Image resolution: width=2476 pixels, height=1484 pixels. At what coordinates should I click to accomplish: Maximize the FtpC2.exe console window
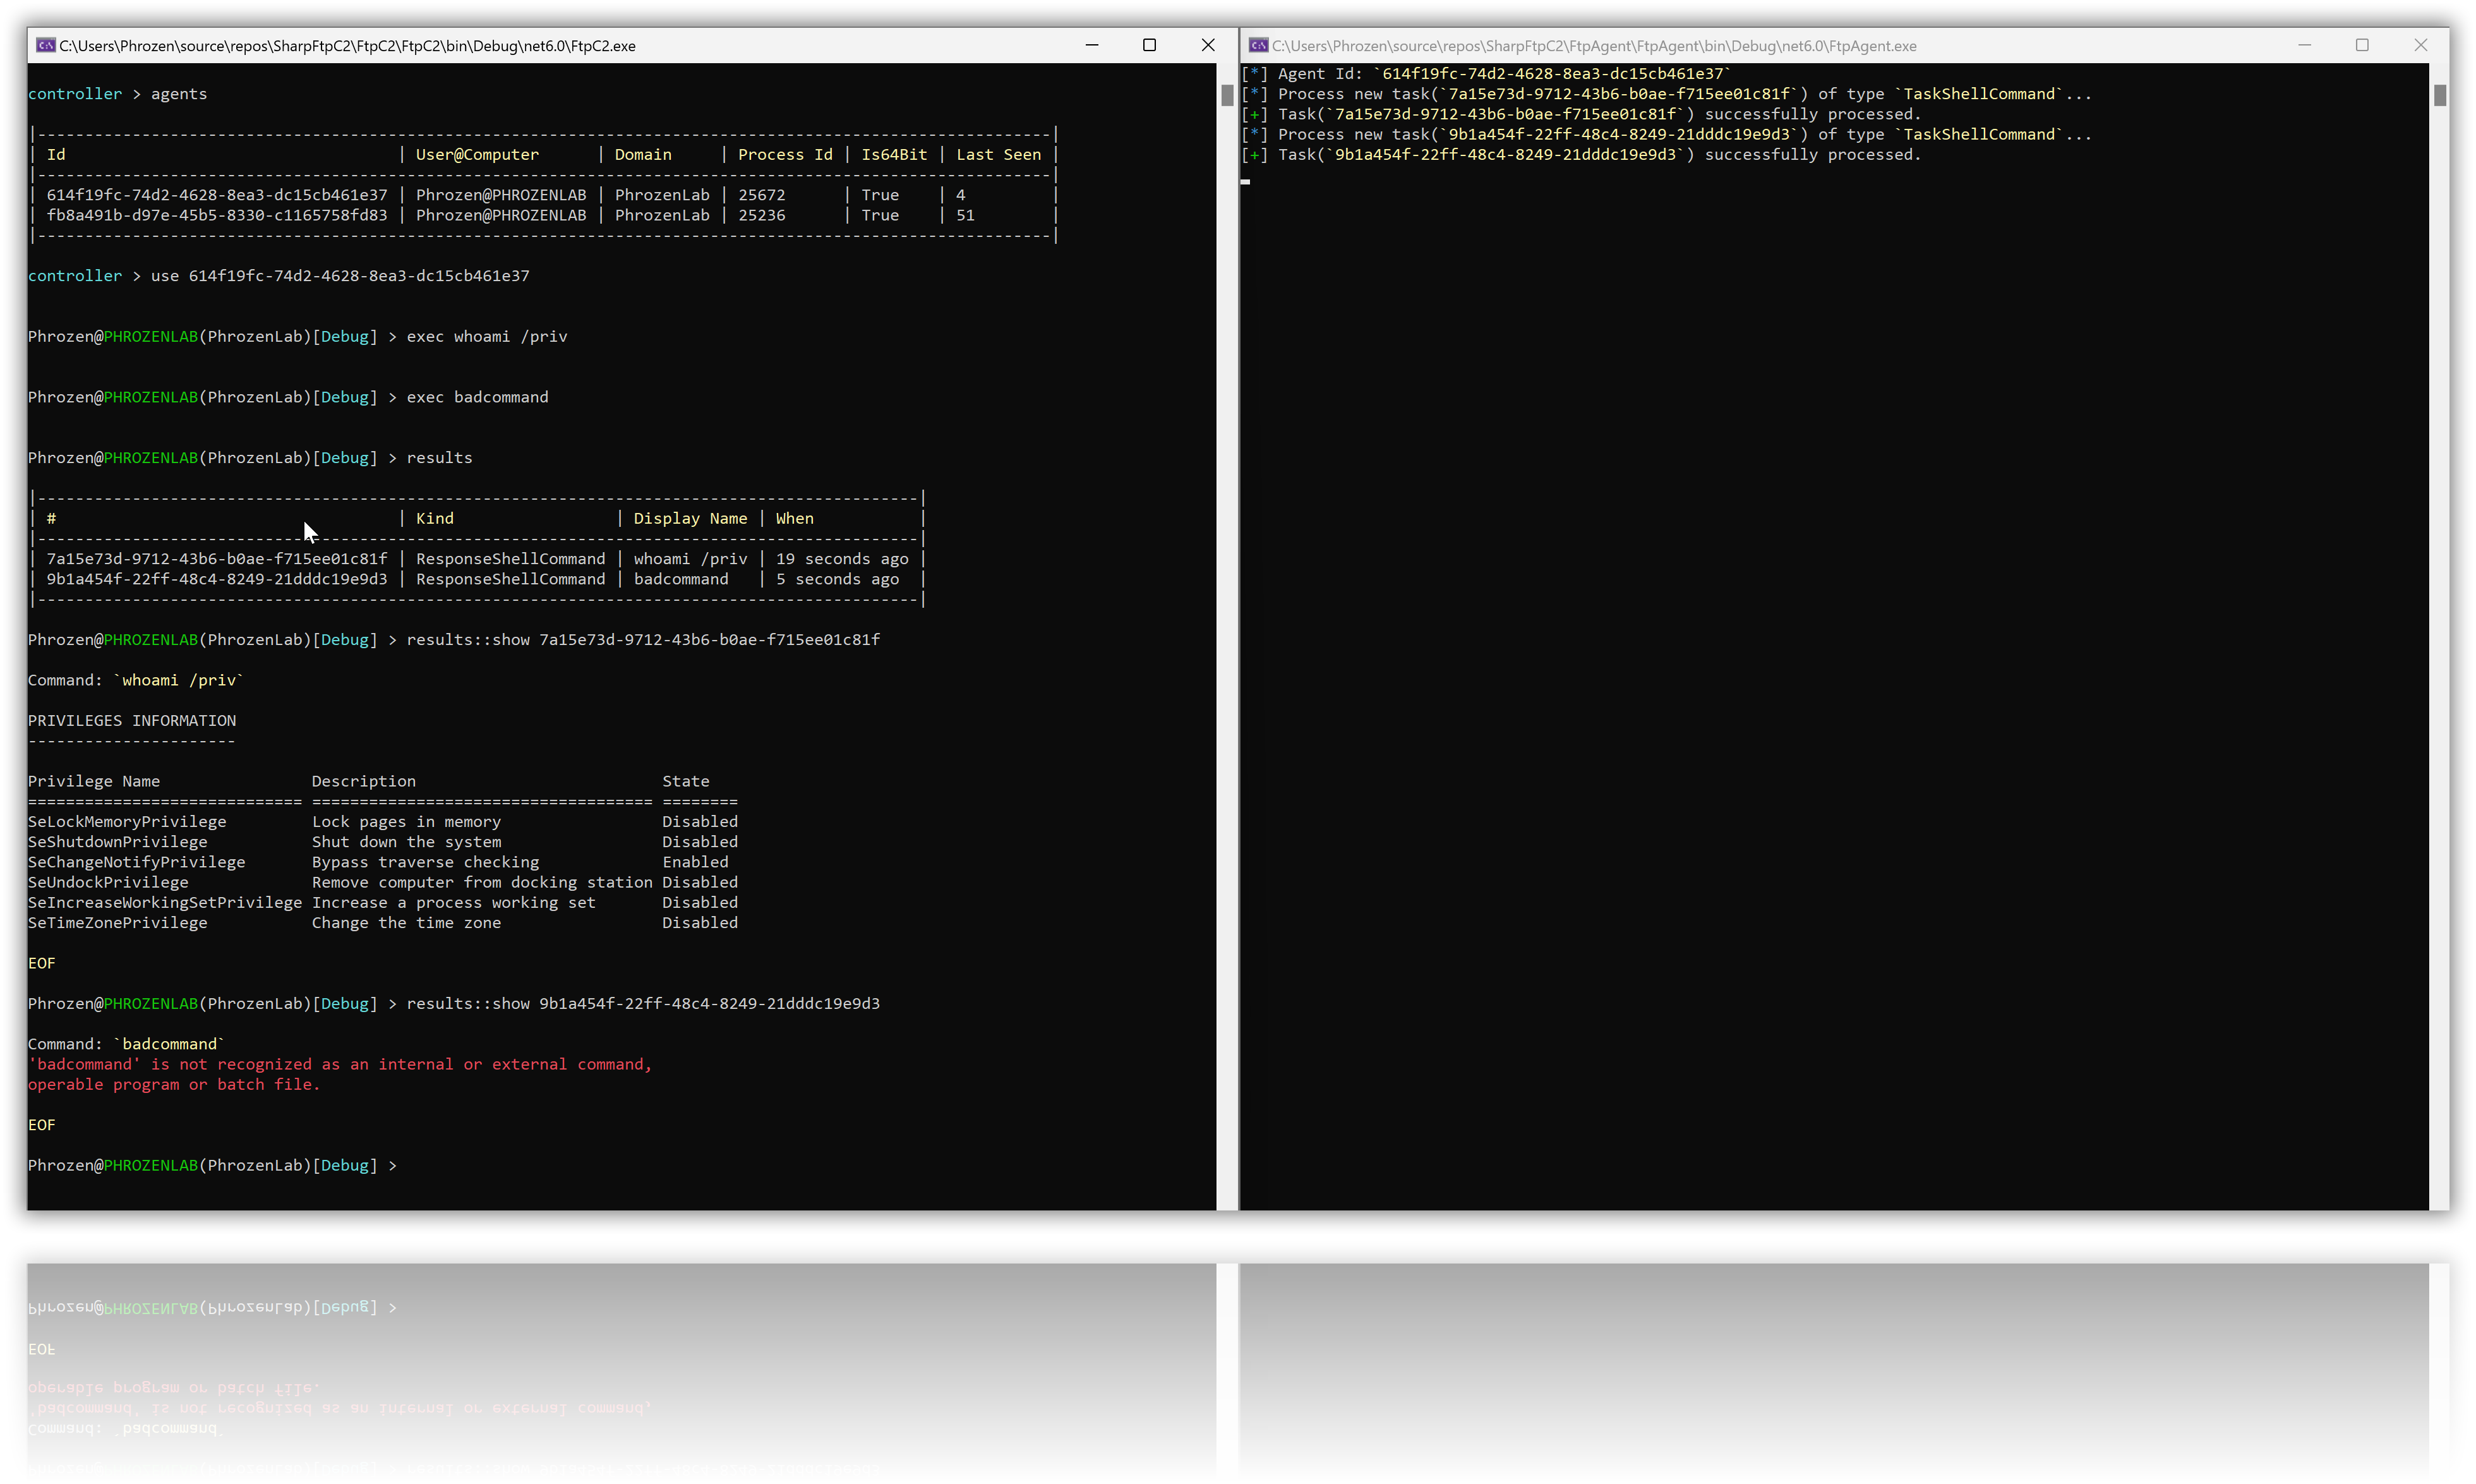tap(1150, 45)
